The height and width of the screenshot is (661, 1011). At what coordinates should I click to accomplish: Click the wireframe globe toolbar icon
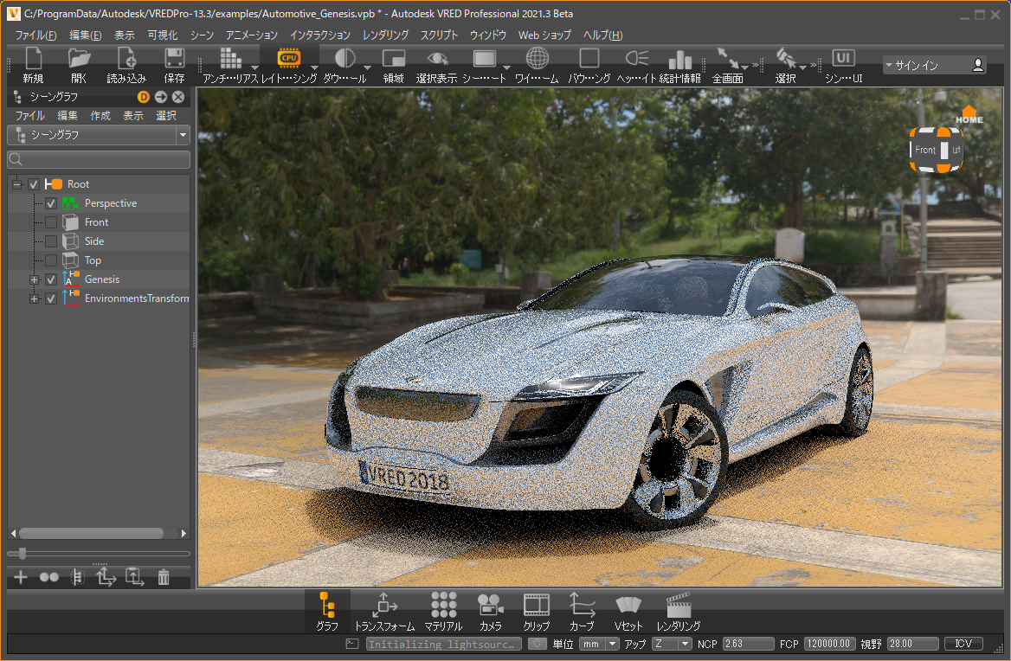click(x=538, y=59)
